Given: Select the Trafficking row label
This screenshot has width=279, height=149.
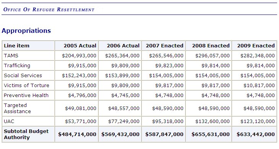Looking at the screenshot, I should click(17, 66).
